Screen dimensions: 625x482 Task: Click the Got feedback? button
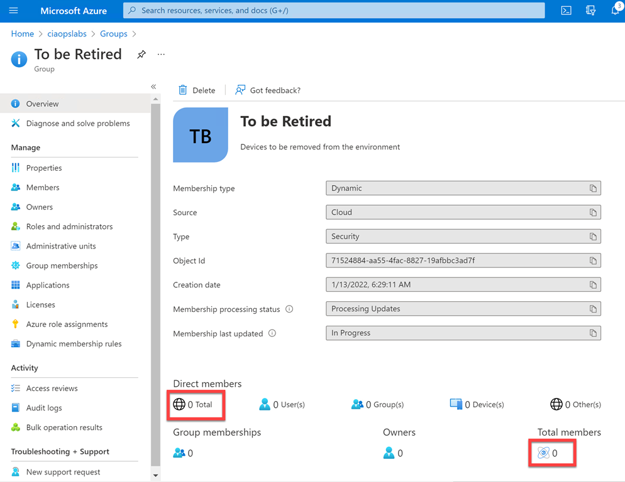[268, 90]
